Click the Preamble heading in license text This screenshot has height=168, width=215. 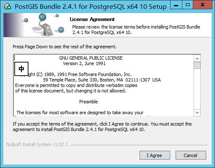pos(88,102)
